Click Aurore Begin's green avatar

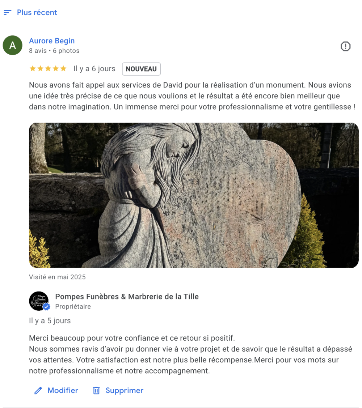point(13,45)
